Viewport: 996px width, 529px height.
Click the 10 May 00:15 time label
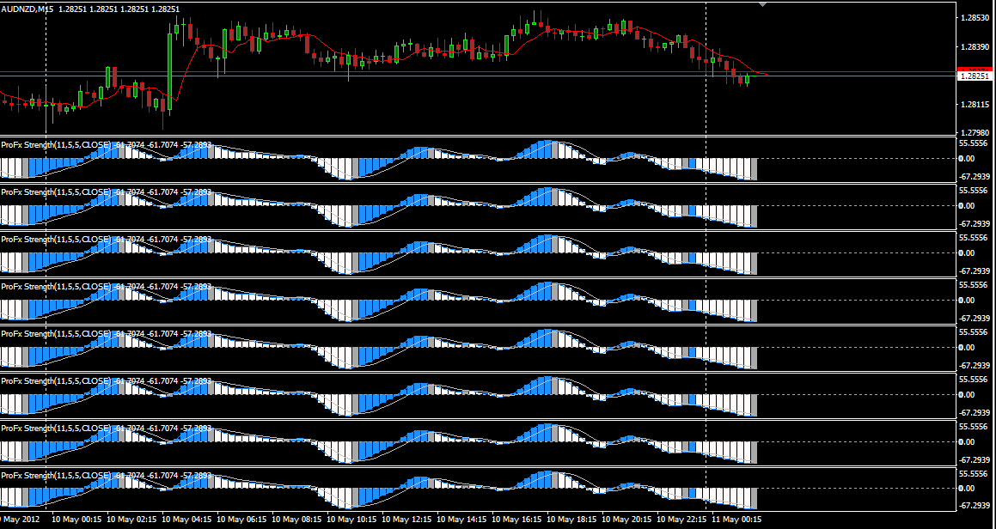76,519
